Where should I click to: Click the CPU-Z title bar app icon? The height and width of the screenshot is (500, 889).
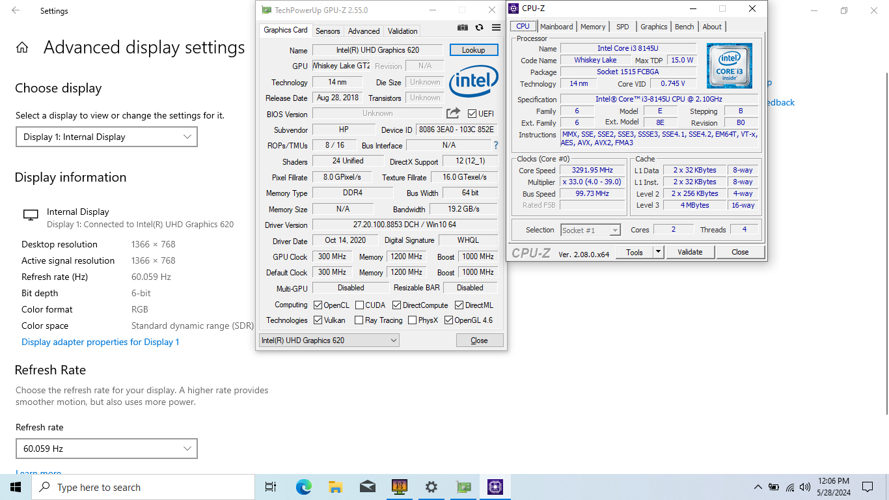pos(515,8)
